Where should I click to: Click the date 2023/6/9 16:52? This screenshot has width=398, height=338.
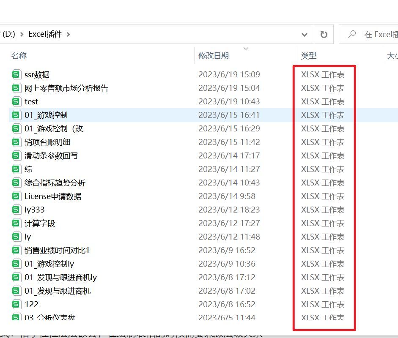pyautogui.click(x=227, y=250)
